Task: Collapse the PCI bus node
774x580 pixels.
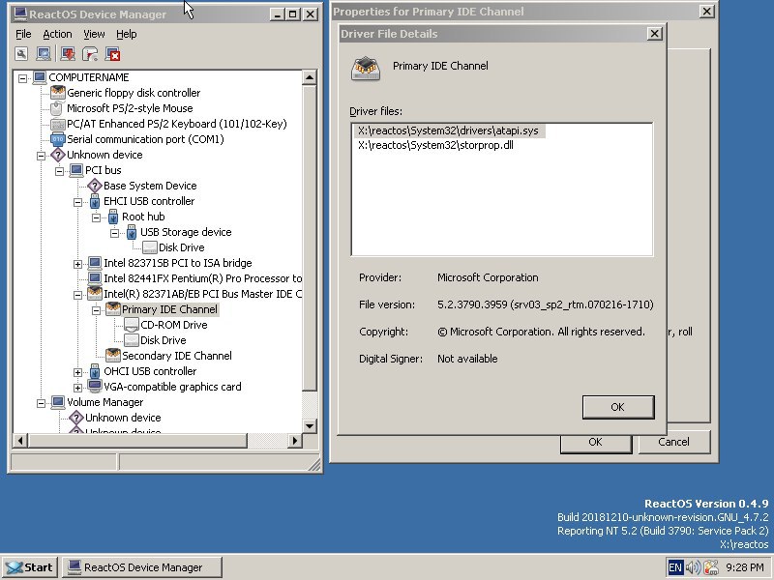Action: (x=59, y=171)
